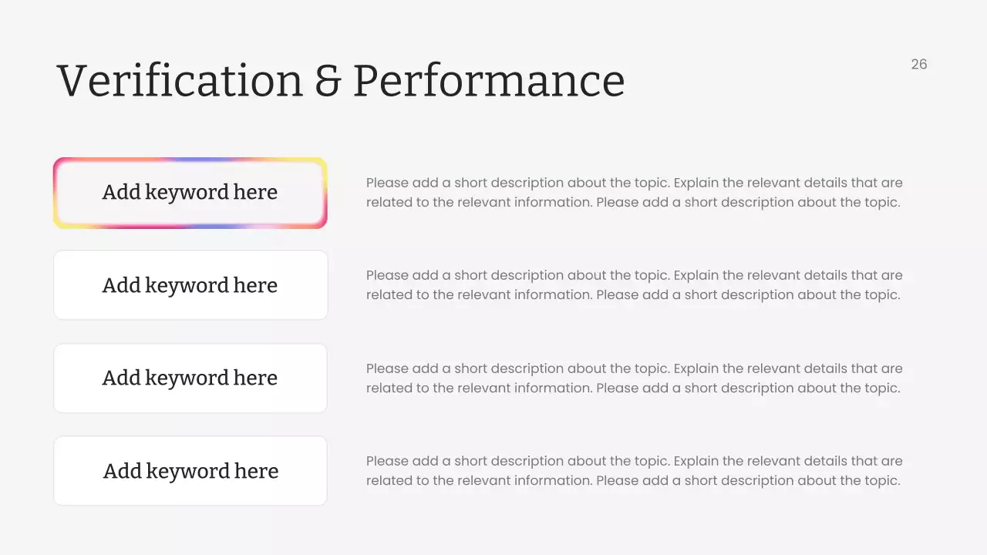Select the slide number 26
This screenshot has height=555, width=987.
[918, 64]
